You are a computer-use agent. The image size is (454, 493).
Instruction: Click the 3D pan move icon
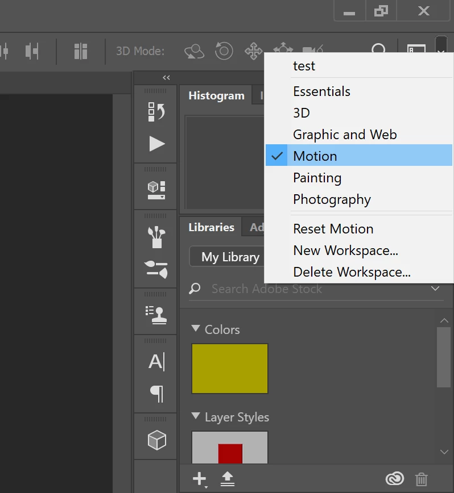click(253, 51)
